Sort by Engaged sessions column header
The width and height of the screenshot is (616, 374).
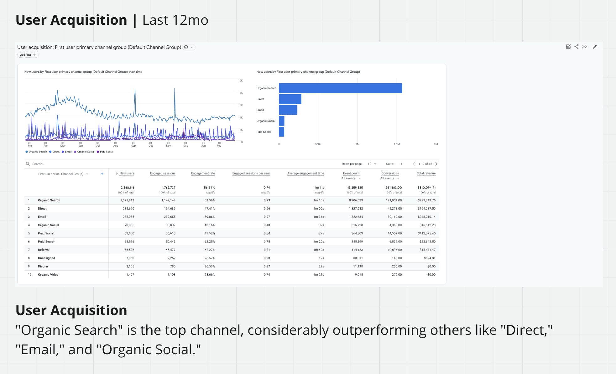[x=163, y=173]
